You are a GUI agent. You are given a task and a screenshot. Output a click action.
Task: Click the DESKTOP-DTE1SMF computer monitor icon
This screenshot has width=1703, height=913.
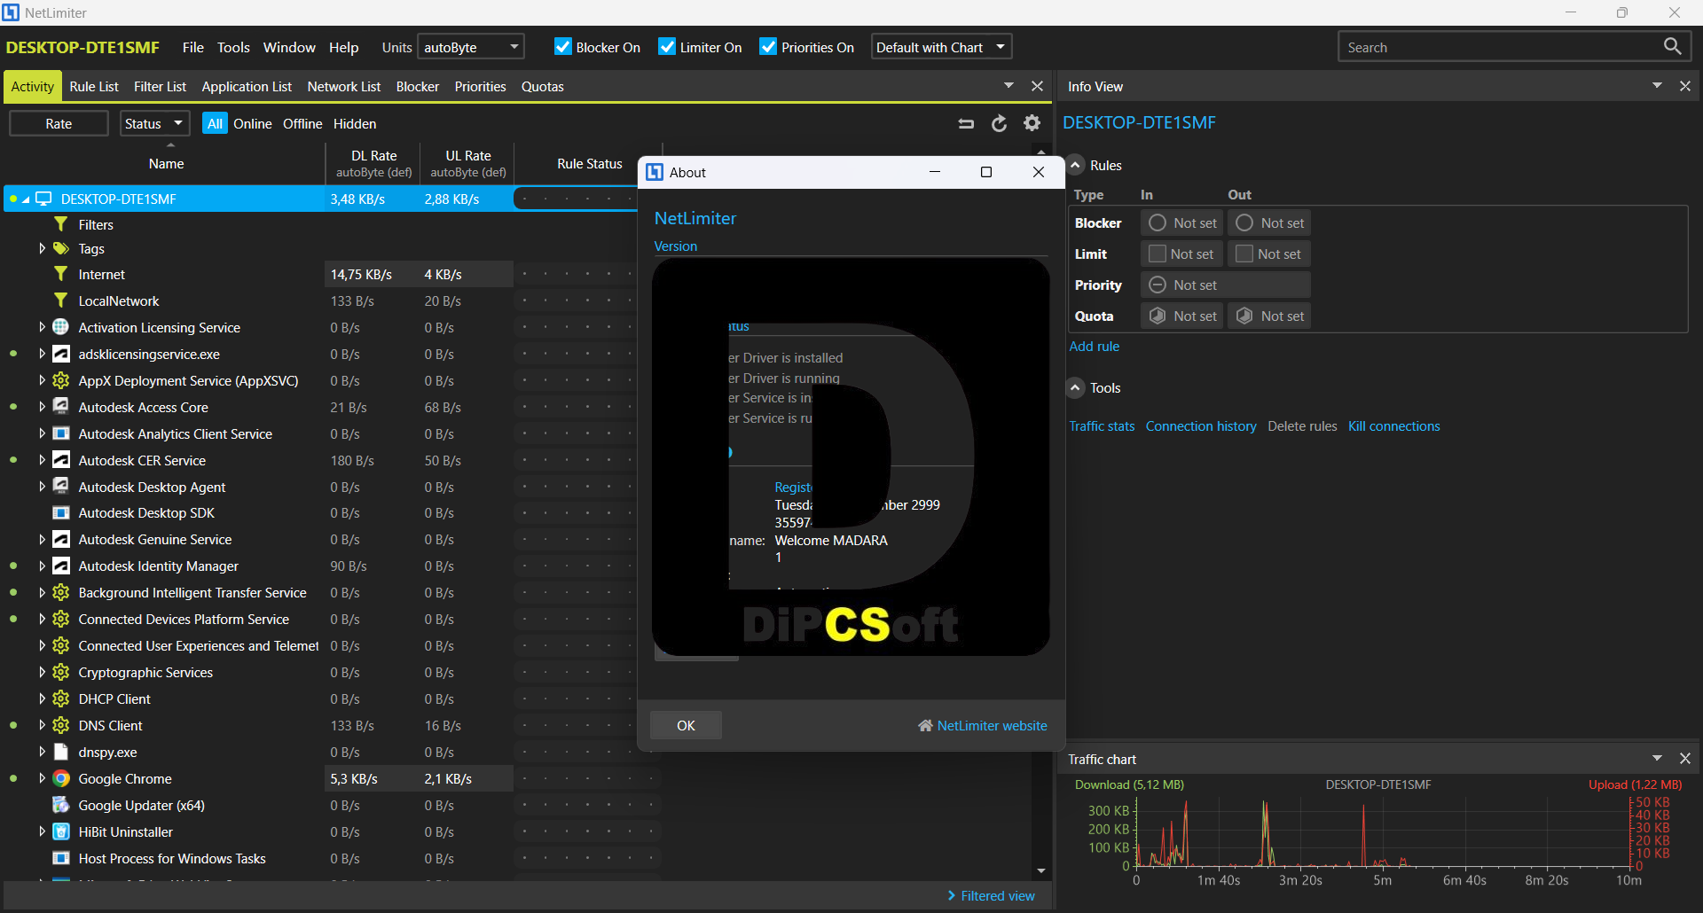coord(43,199)
